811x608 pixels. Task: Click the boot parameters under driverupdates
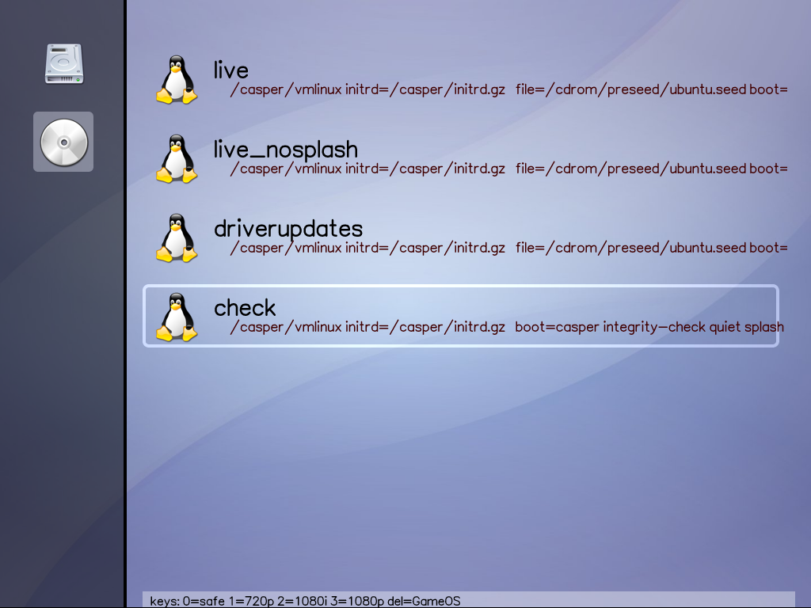click(x=508, y=248)
